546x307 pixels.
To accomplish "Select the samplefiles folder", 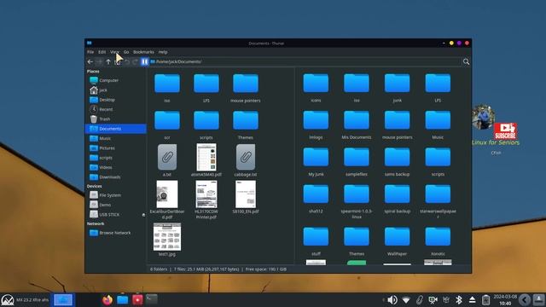I will point(357,157).
